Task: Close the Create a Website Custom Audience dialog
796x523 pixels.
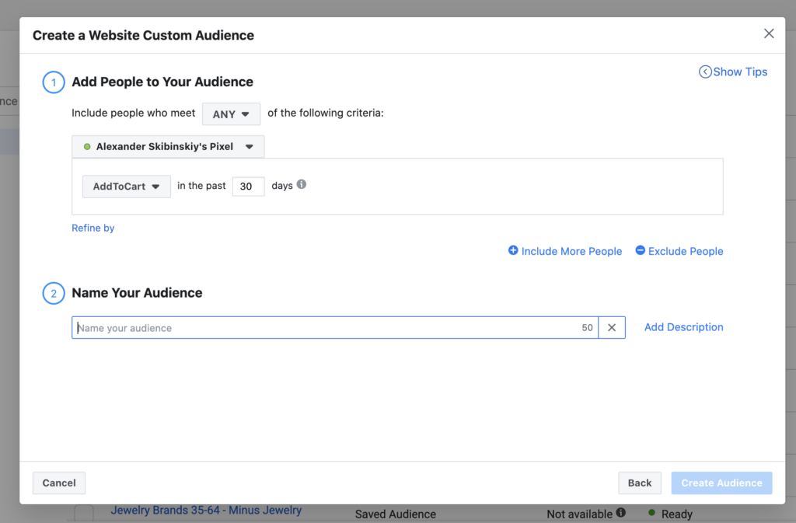Action: point(769,33)
